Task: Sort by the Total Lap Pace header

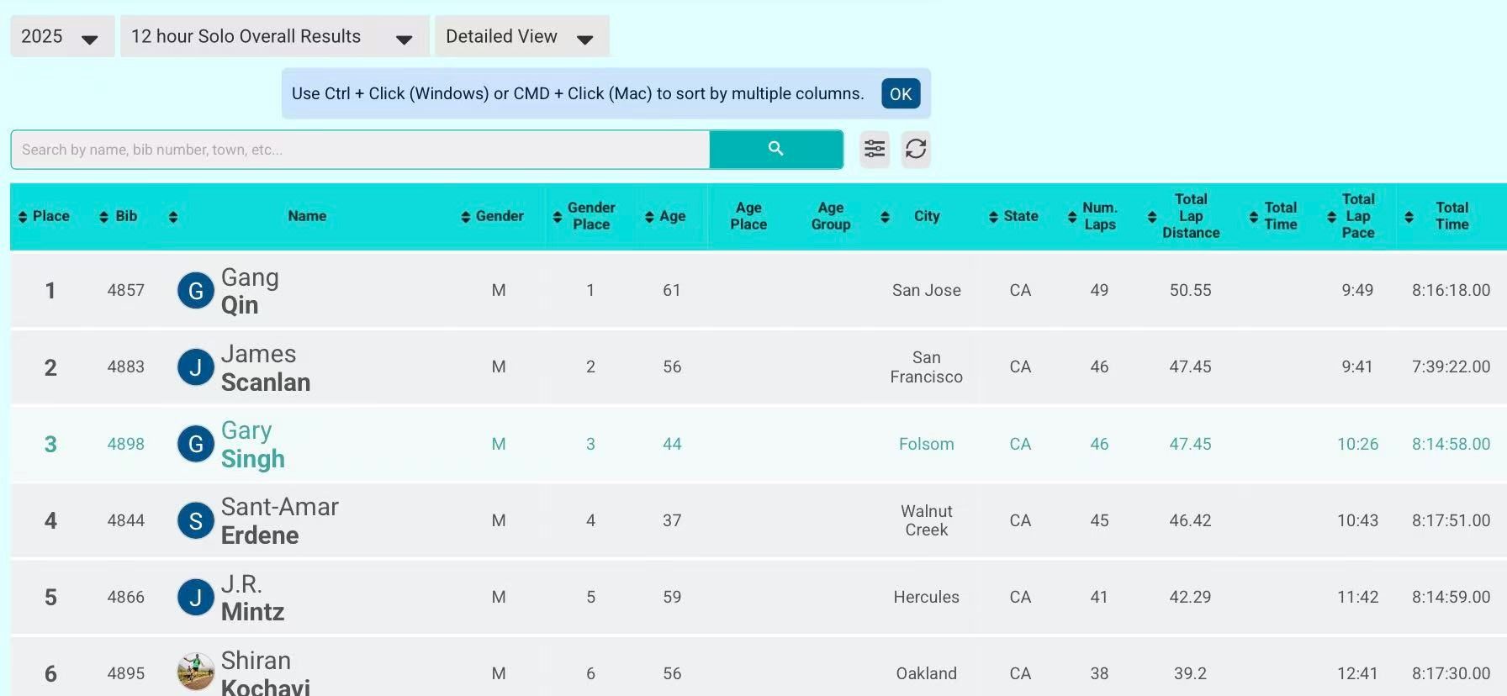Action: pos(1351,216)
